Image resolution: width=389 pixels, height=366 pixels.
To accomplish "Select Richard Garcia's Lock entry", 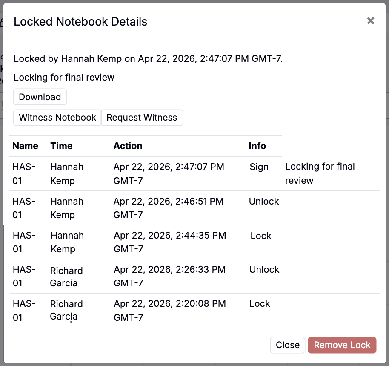I will 260,304.
